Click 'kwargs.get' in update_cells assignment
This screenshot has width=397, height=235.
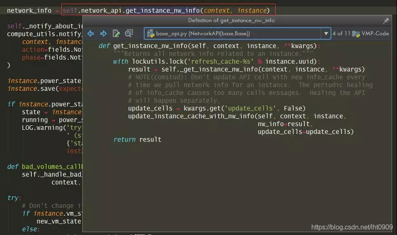202,108
